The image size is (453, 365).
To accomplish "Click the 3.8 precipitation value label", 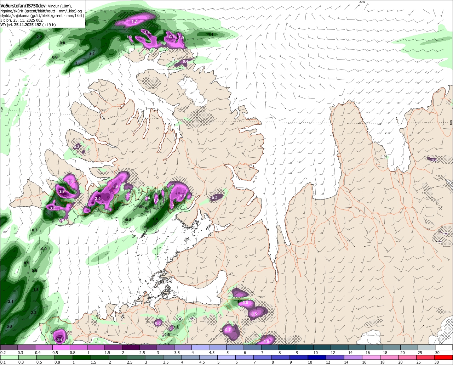I will coord(78,63).
